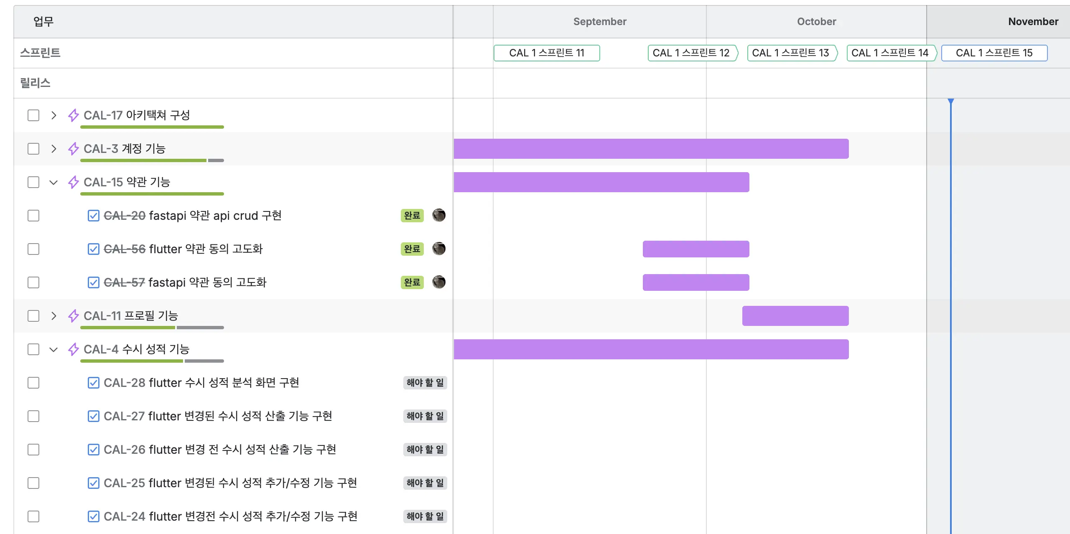Click the task type icon of CAL-20
Image resolution: width=1070 pixels, height=534 pixels.
click(x=94, y=216)
